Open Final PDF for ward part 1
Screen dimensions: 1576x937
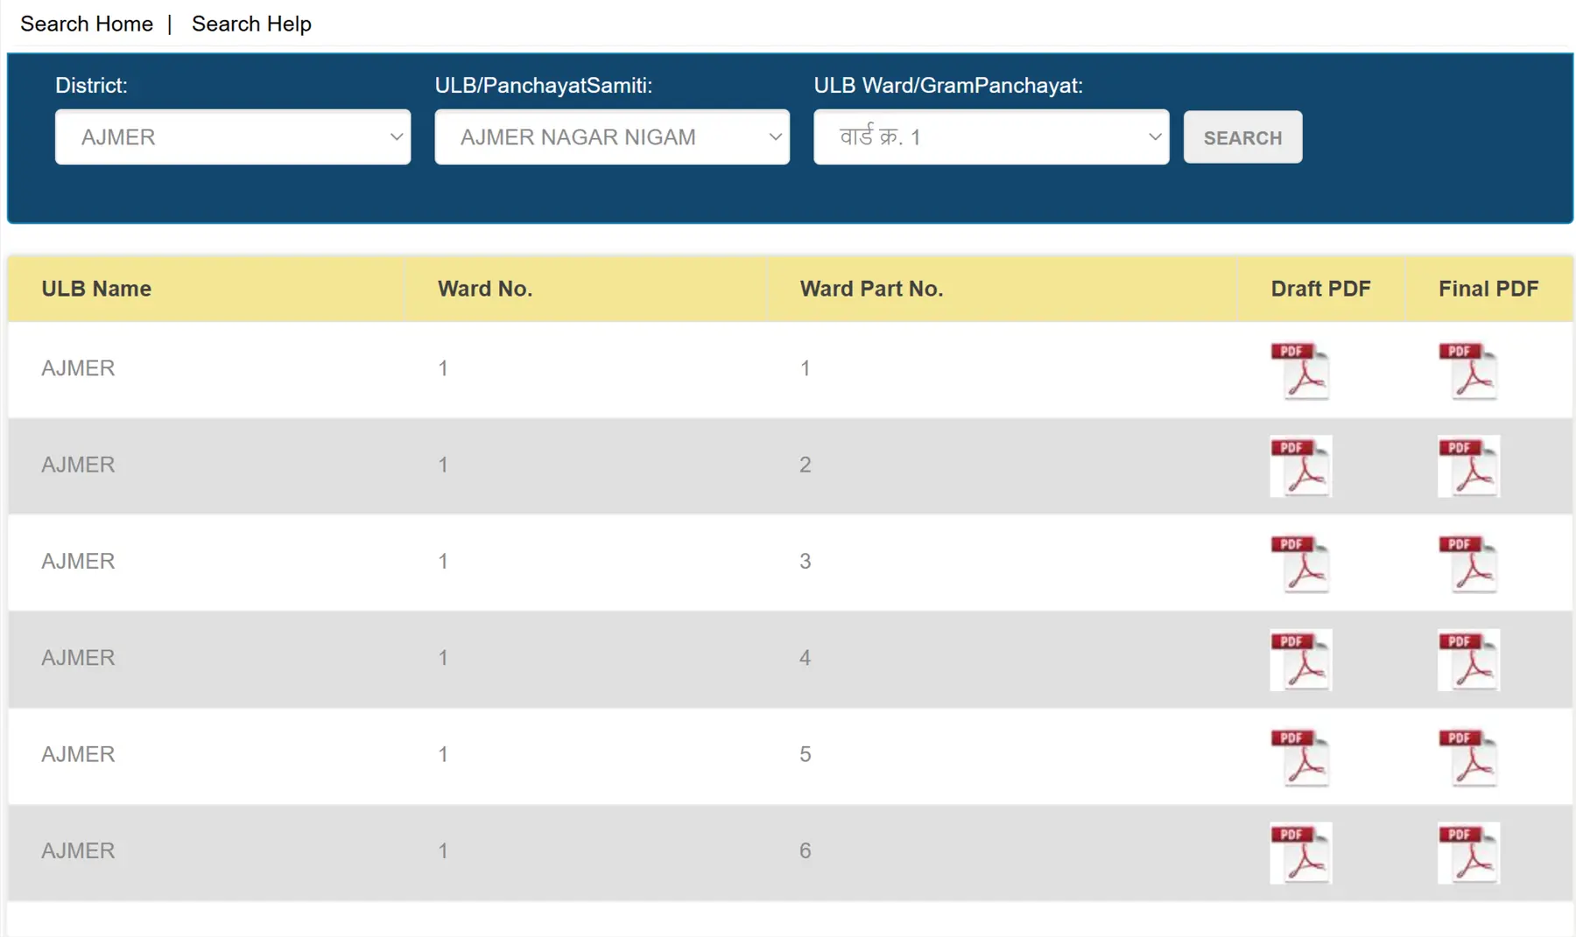point(1468,370)
